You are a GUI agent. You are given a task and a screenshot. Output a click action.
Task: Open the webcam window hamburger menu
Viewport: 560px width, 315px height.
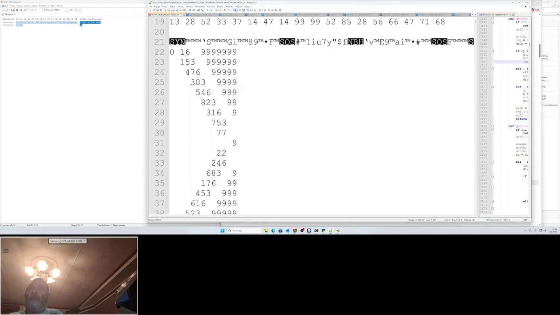coord(6,251)
